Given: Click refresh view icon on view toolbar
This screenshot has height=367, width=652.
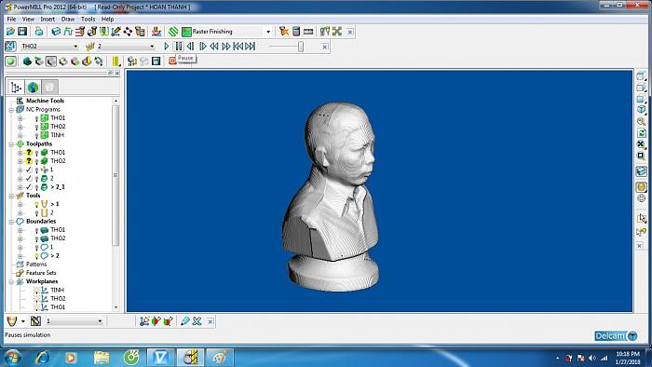Looking at the screenshot, I should pos(641,132).
